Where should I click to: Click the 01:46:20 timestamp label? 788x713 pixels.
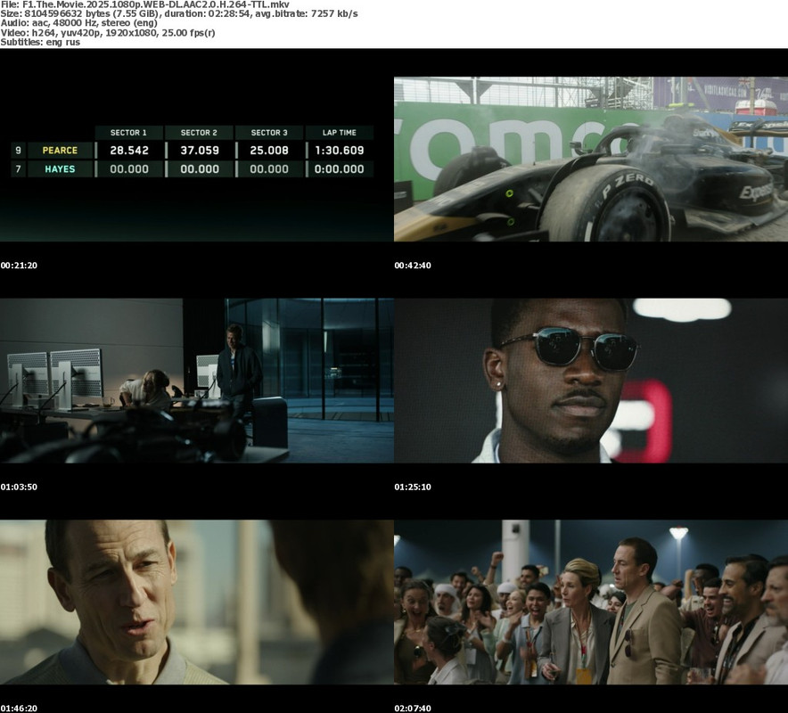pyautogui.click(x=19, y=709)
